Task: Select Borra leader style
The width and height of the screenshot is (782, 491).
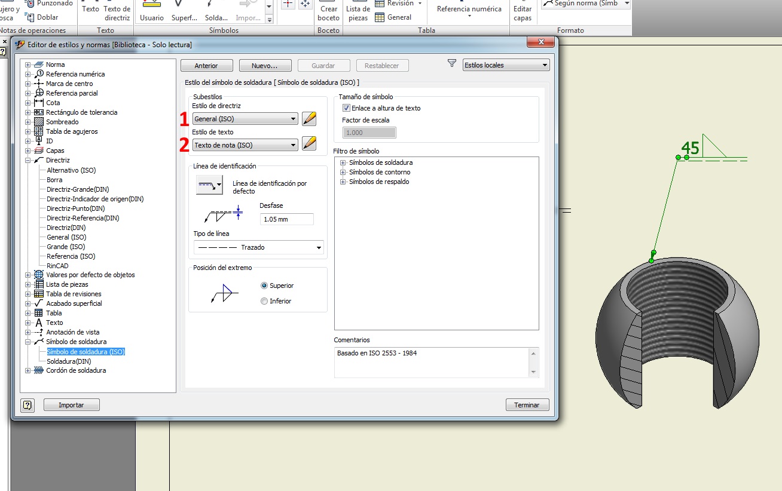Action: click(x=54, y=180)
